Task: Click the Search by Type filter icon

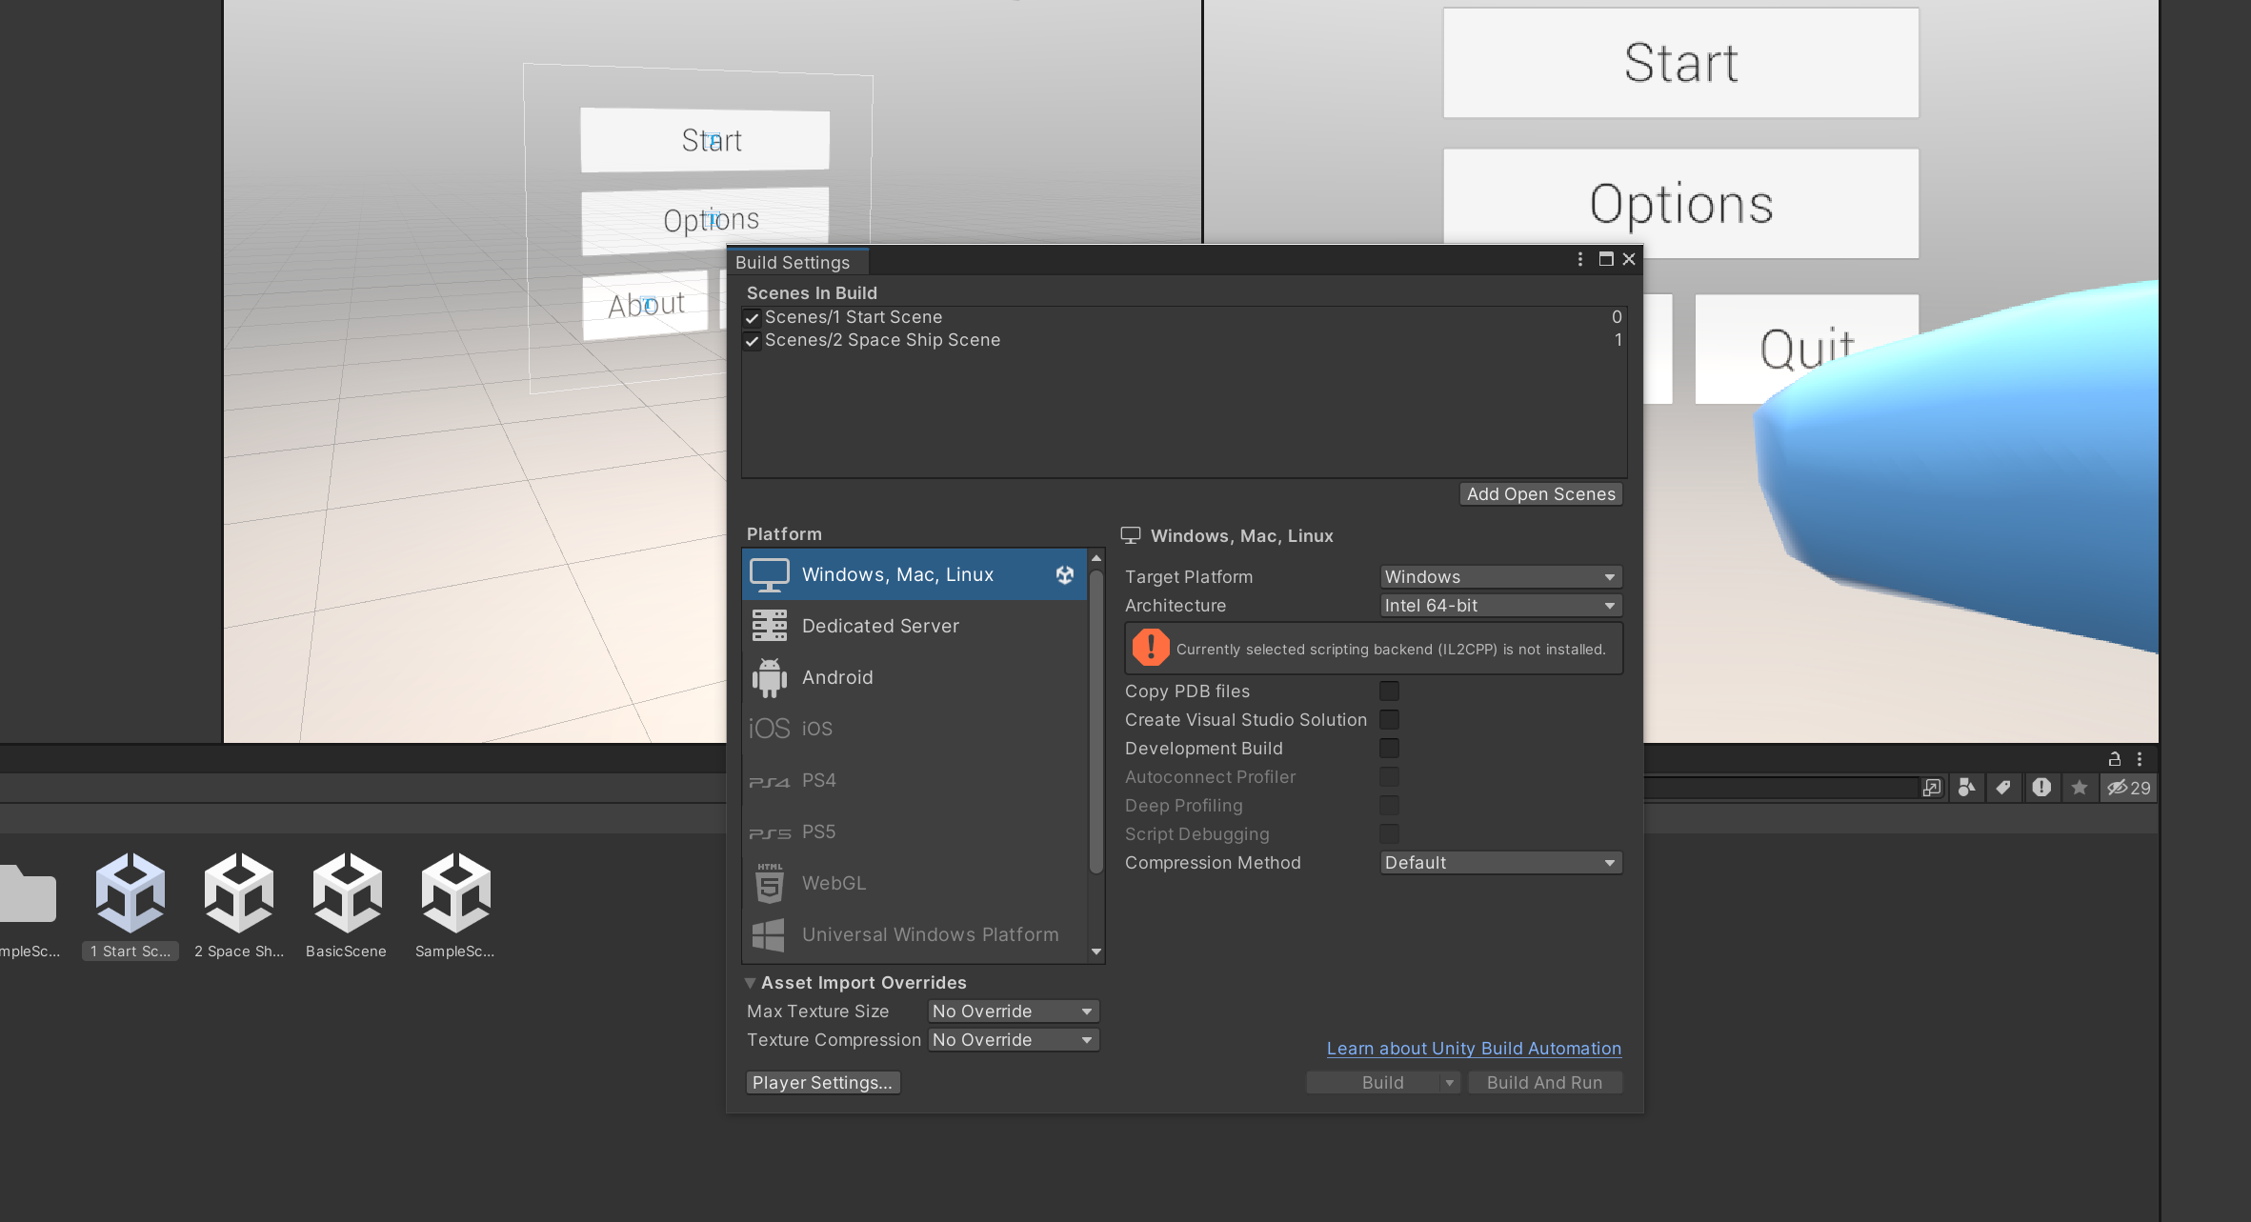Action: [x=1966, y=788]
